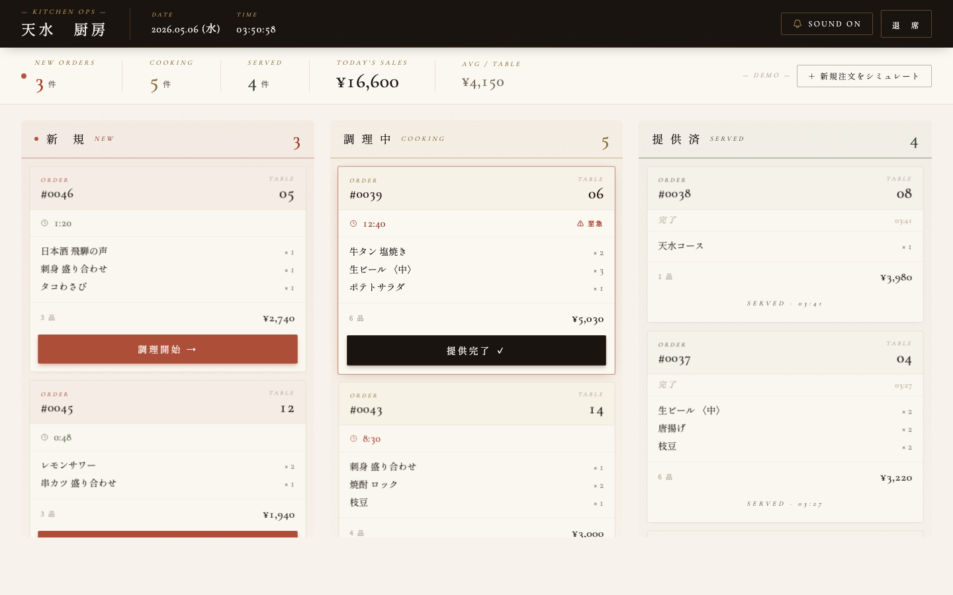Click table number 14 on order #0043

coord(596,411)
